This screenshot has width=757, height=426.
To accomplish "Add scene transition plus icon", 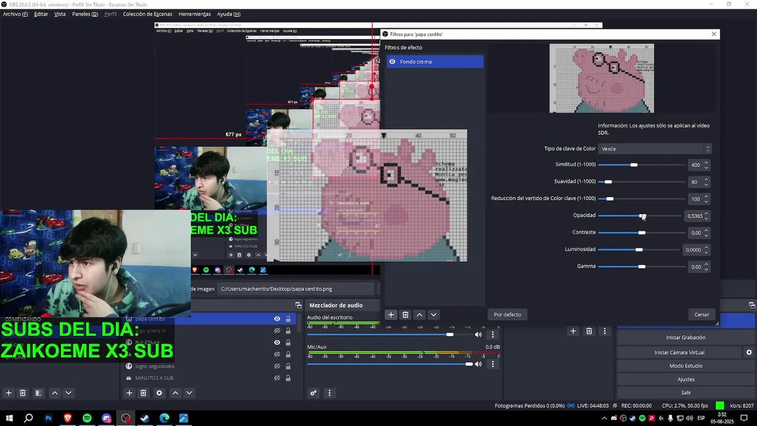I will point(572,331).
